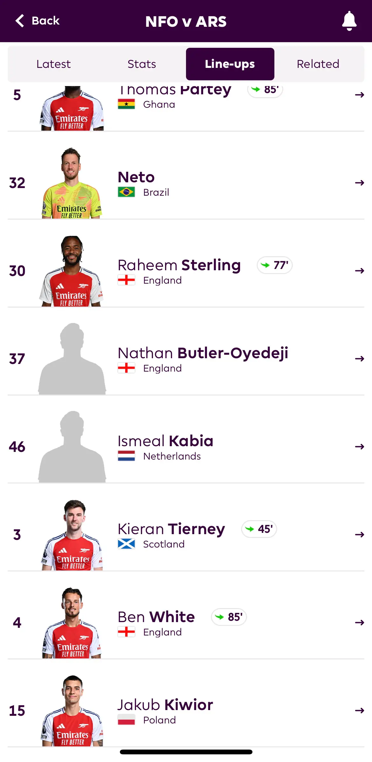Open the arrow next to Ismeal Kabia
This screenshot has height=762, width=372.
(359, 446)
